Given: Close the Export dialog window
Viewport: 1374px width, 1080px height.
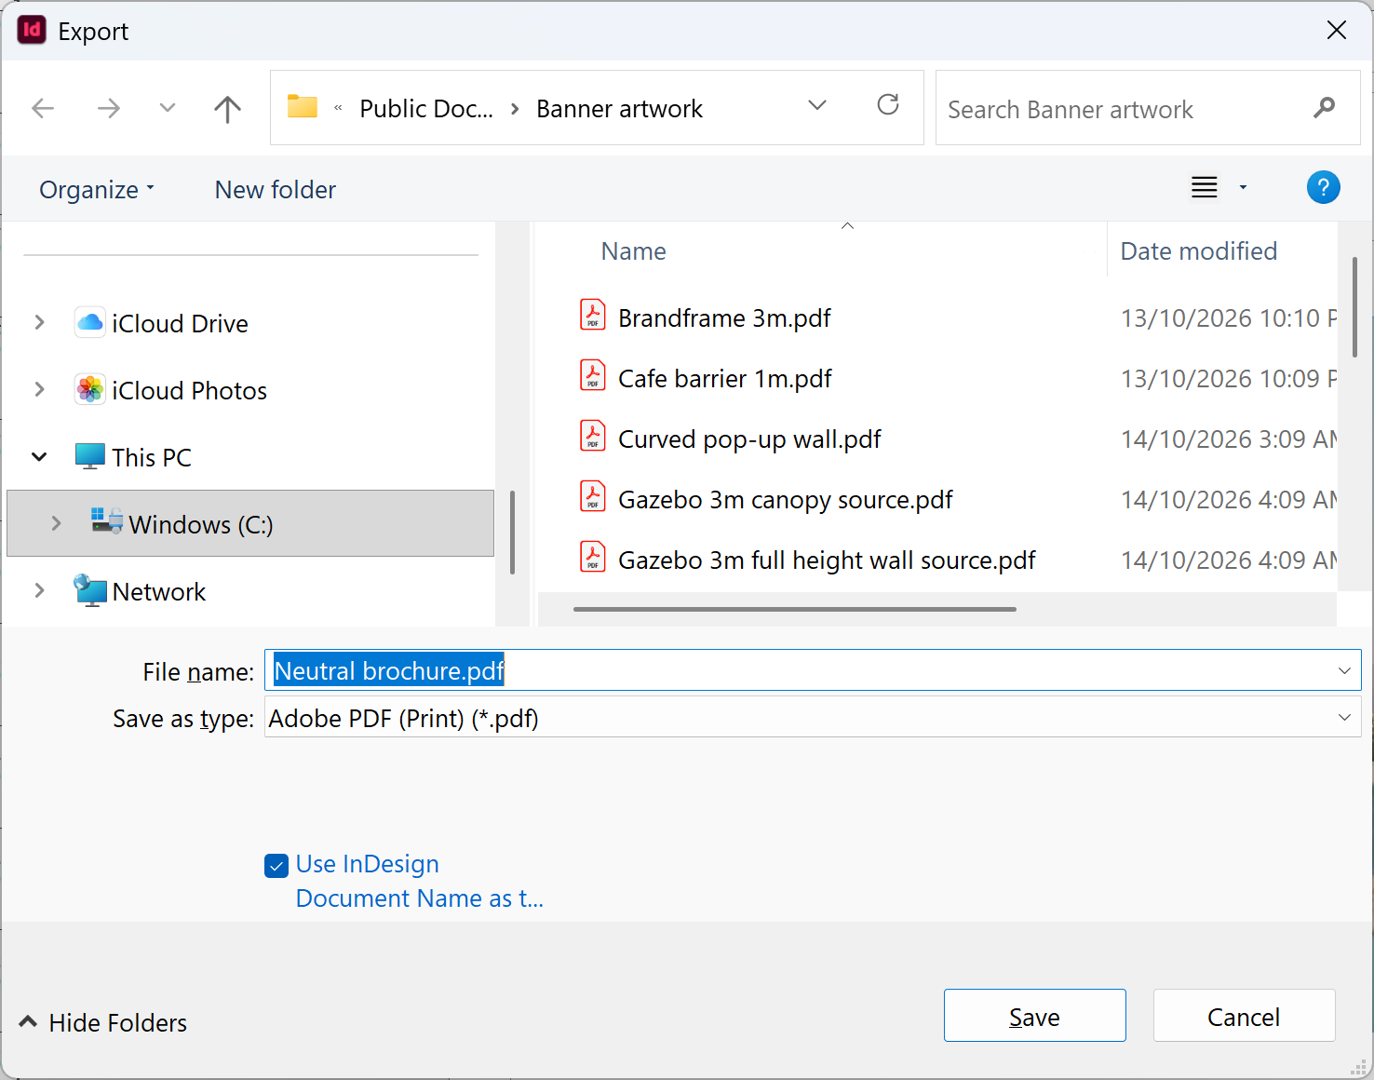Looking at the screenshot, I should pos(1337,31).
